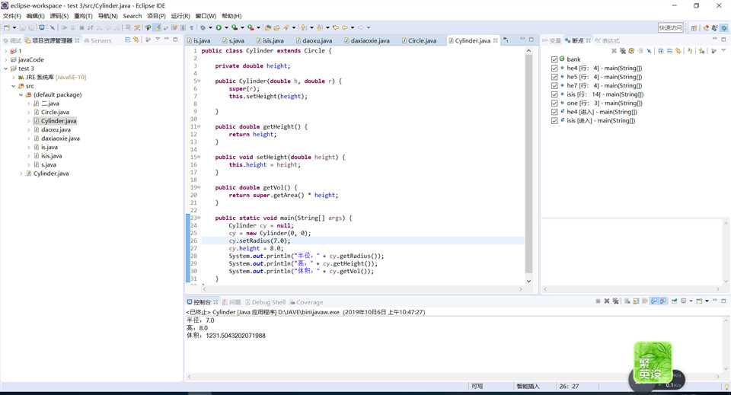Uncheck the he7 line 4 breakpoint checkbox

click(554, 86)
